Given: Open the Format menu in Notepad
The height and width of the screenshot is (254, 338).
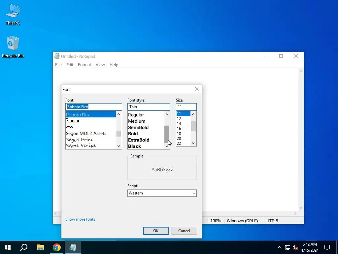Looking at the screenshot, I should tap(84, 64).
